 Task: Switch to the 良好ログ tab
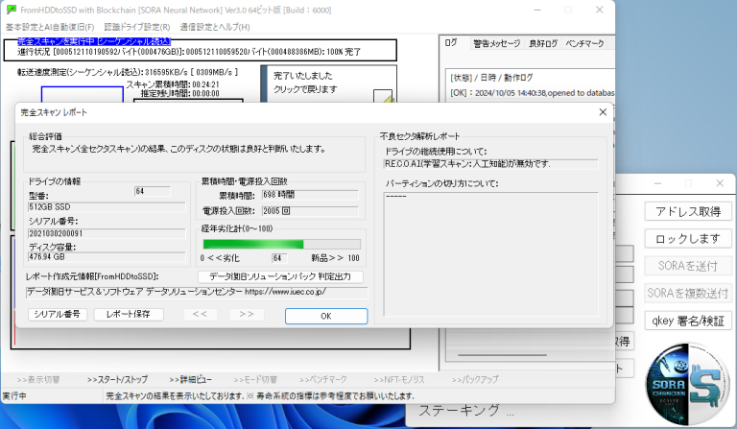[x=543, y=43]
